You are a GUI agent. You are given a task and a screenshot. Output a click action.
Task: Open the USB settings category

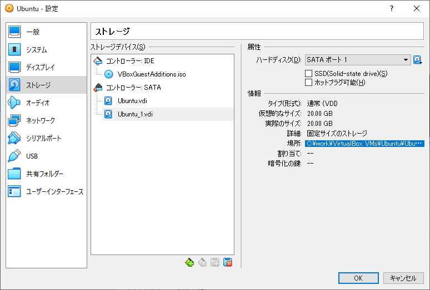pyautogui.click(x=46, y=156)
